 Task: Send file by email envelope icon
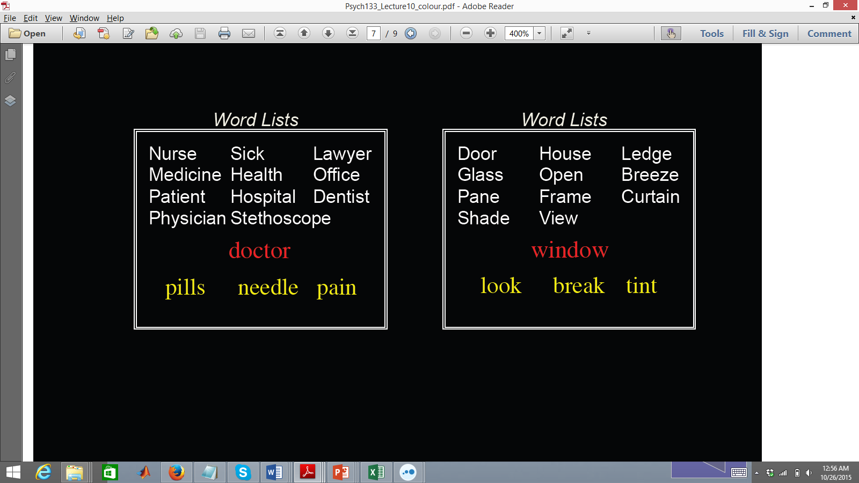coord(249,33)
